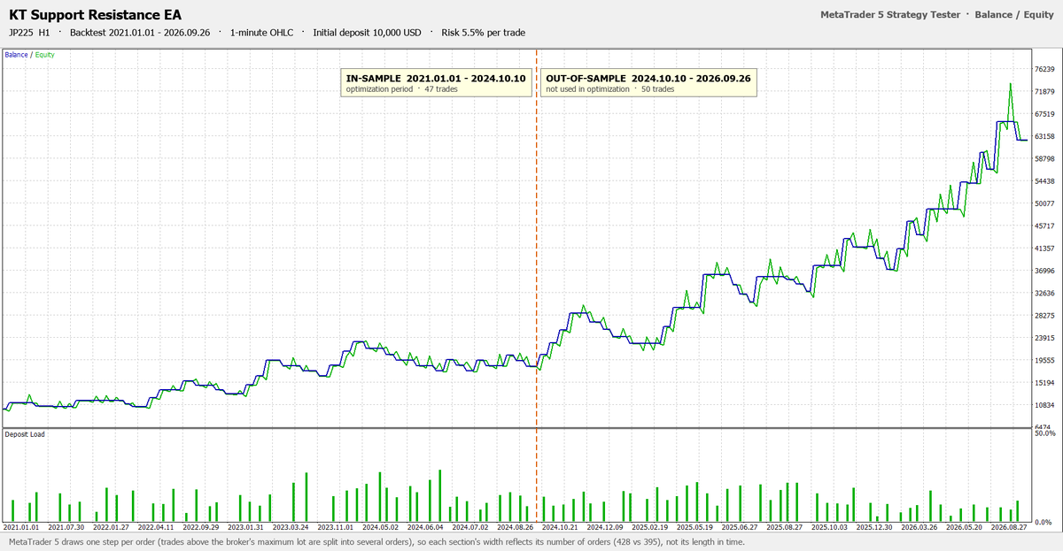Click the 71879 axis value

click(x=1044, y=92)
